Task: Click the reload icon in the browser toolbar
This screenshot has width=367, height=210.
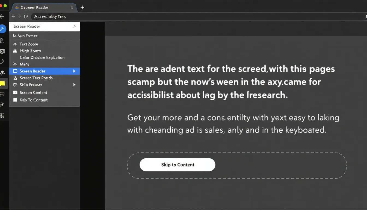Action: (x=26, y=17)
